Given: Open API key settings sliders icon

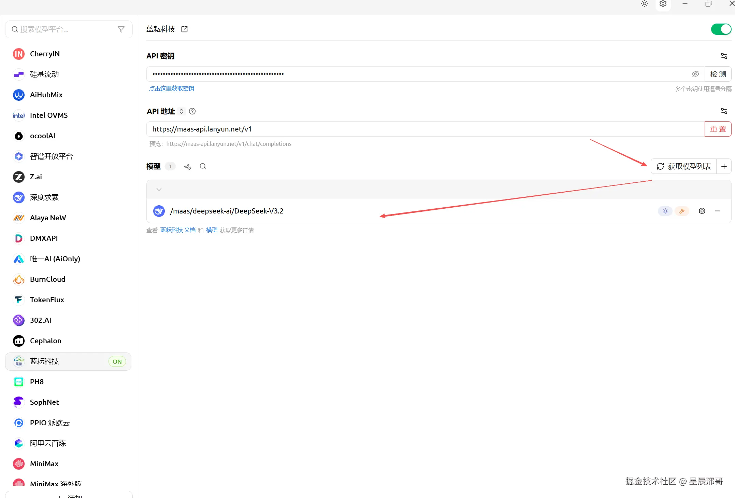Looking at the screenshot, I should pos(724,56).
